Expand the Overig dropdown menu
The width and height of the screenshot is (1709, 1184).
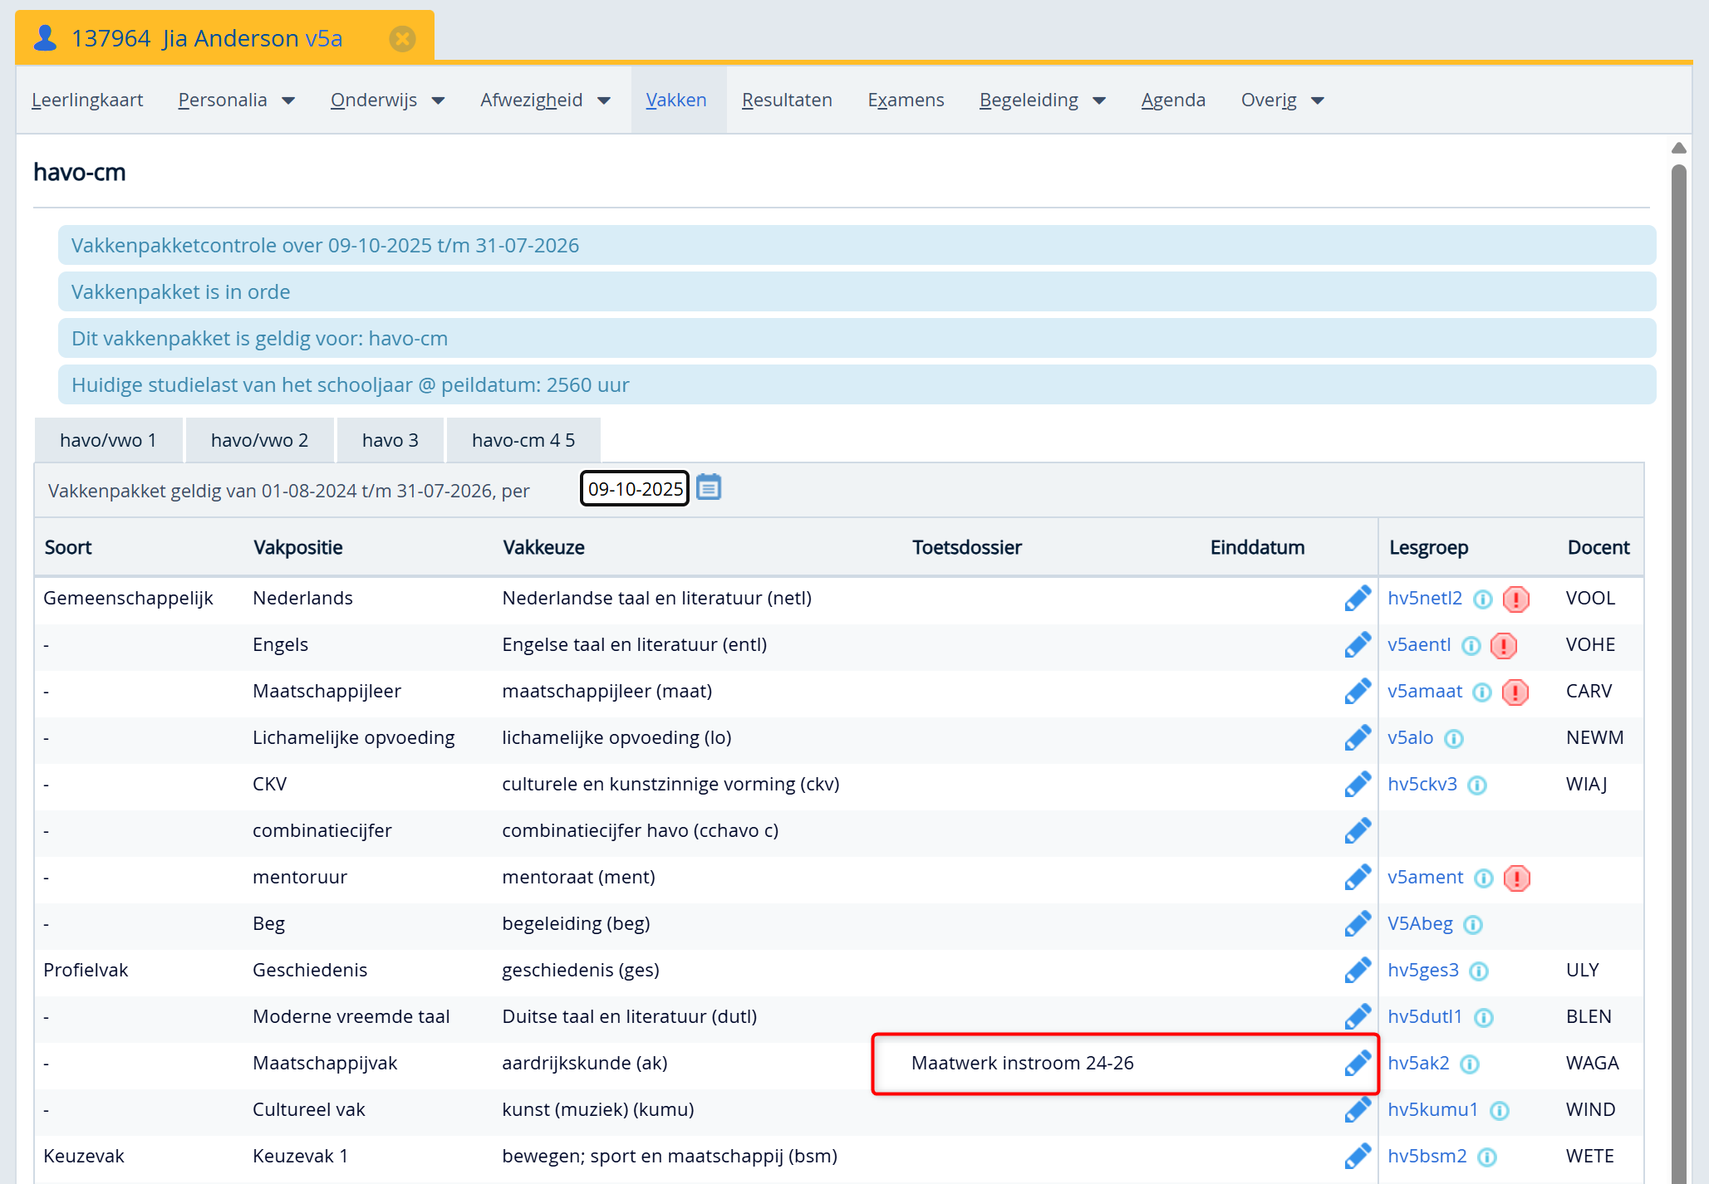1282,100
